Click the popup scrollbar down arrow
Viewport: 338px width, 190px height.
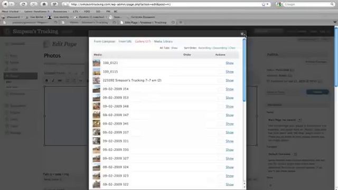244,187
